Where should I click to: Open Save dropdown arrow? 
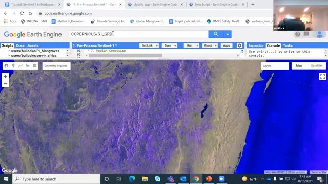point(175,45)
